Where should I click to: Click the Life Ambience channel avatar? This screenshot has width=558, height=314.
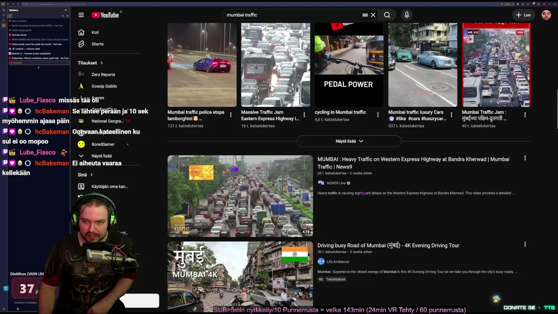coord(321,262)
